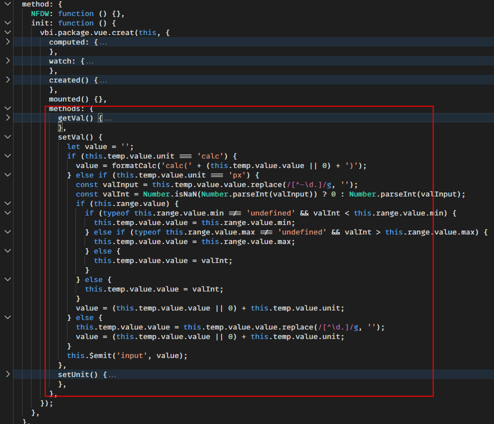Screen dimensions: 494x424
Task: Collapse the 'if (this.range.value)' fold arrow
Action: (8, 203)
